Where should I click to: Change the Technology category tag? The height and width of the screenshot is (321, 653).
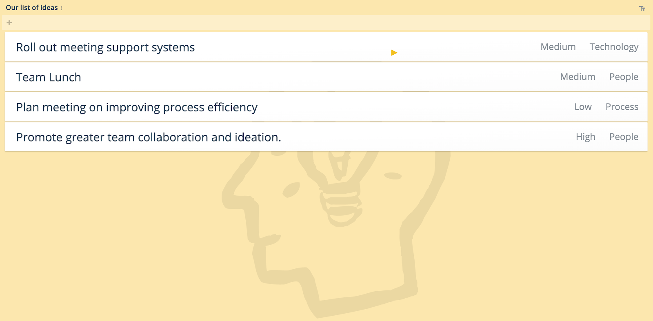tap(614, 47)
